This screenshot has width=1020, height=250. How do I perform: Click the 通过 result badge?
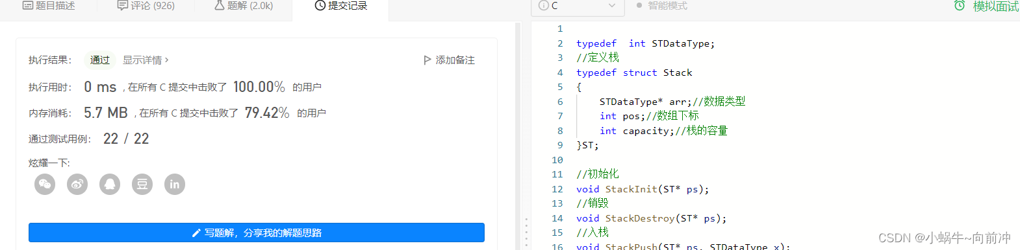(99, 60)
